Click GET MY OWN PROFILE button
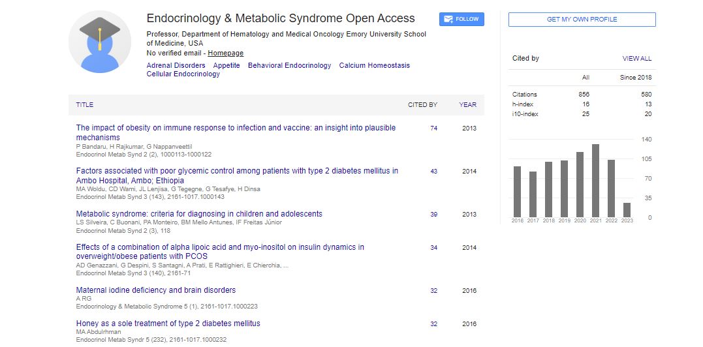Image resolution: width=703 pixels, height=347 pixels. pos(582,20)
